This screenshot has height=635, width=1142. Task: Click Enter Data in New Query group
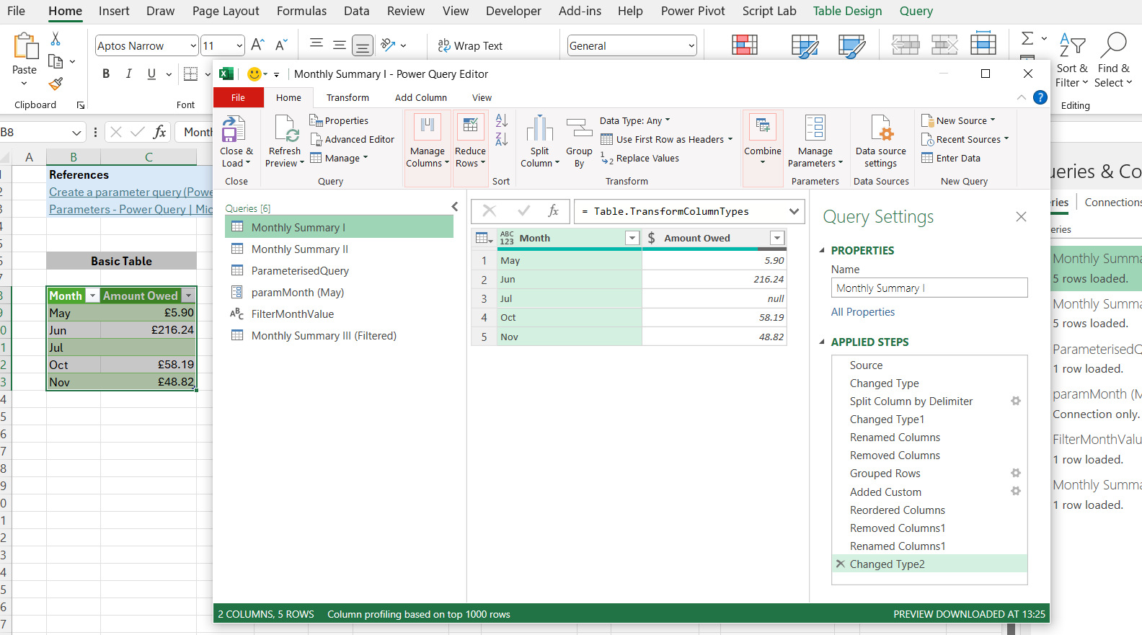[951, 158]
